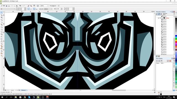Screen dimensions: 177x99
Task: Select the Shape edit tool
Action: tap(1, 15)
